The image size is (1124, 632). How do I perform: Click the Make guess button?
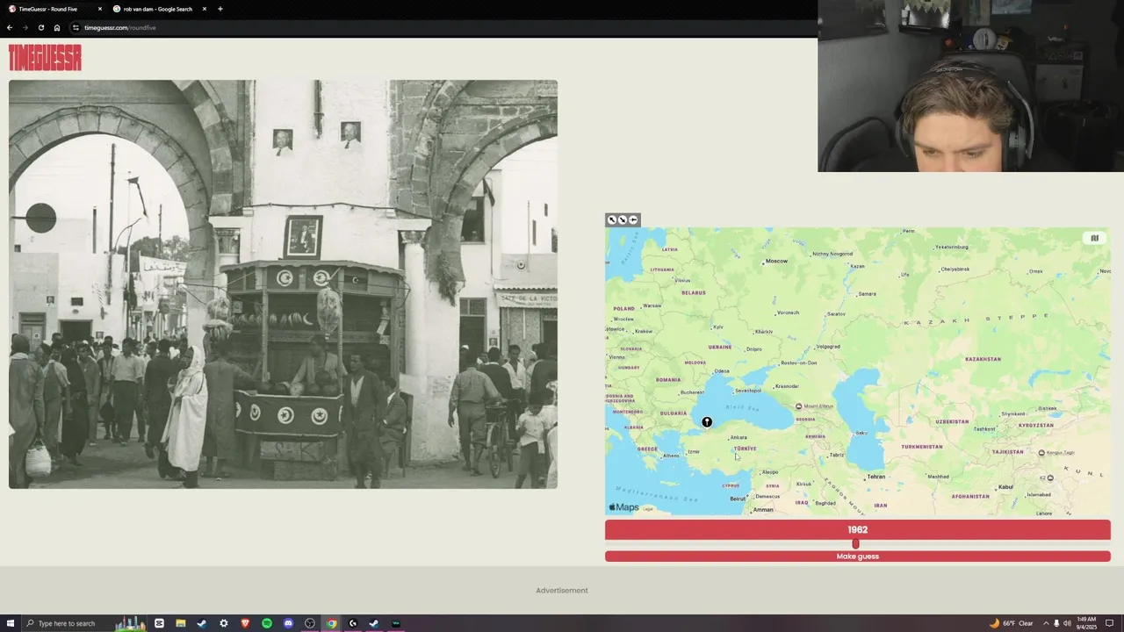pyautogui.click(x=857, y=557)
